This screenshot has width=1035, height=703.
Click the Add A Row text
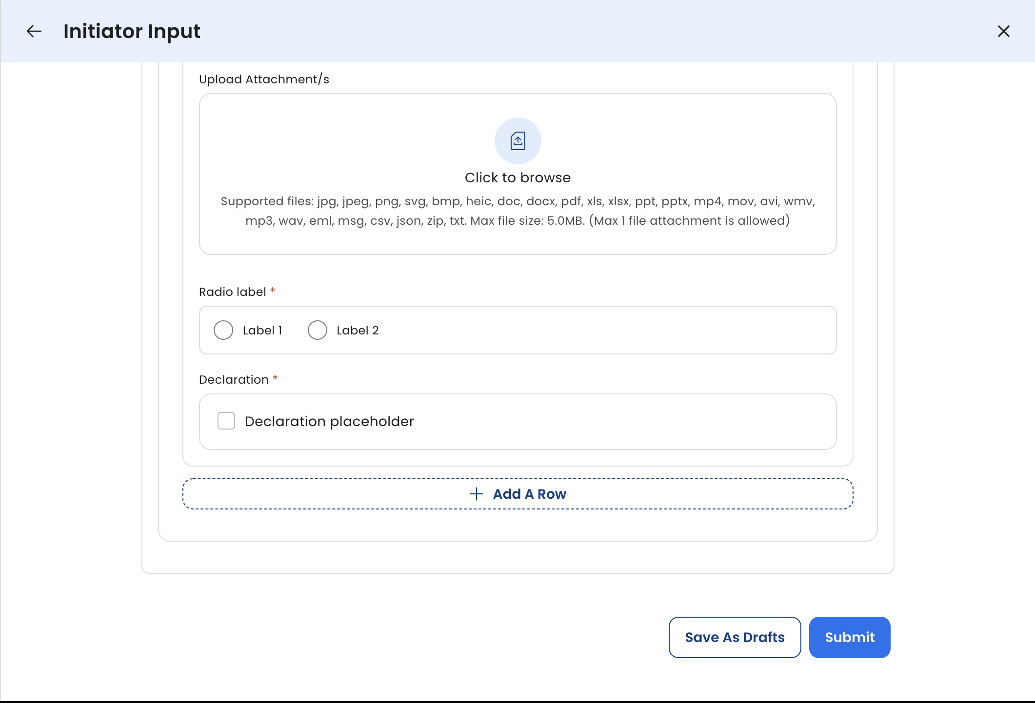point(529,494)
